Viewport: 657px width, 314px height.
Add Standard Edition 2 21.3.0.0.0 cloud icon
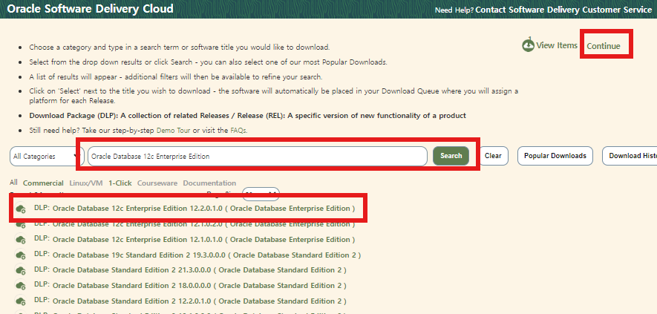coord(21,270)
